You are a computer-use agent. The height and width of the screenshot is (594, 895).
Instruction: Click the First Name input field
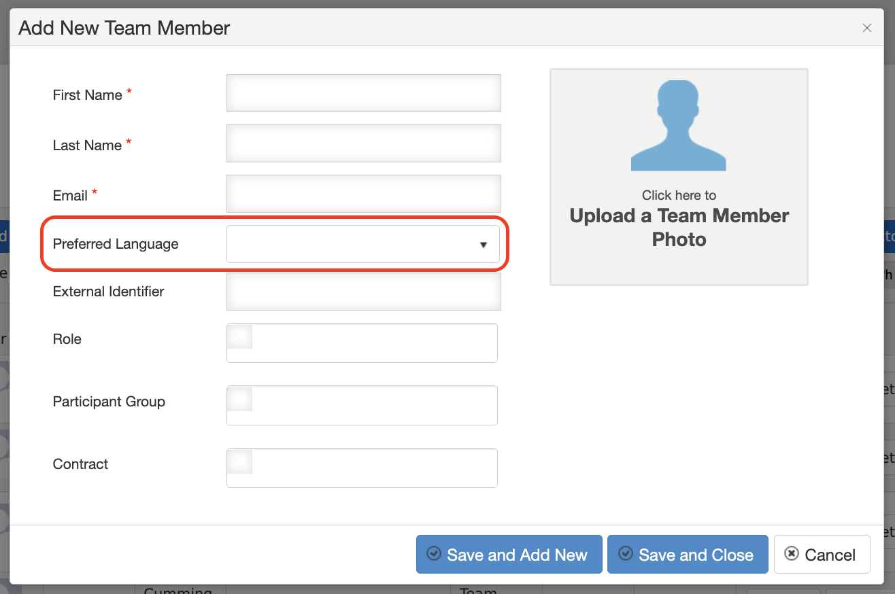coord(364,93)
